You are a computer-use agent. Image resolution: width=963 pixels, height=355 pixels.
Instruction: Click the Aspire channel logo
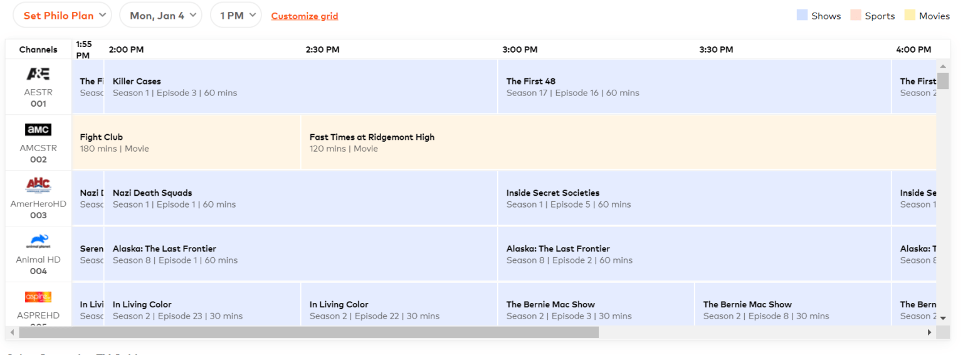[x=38, y=297]
